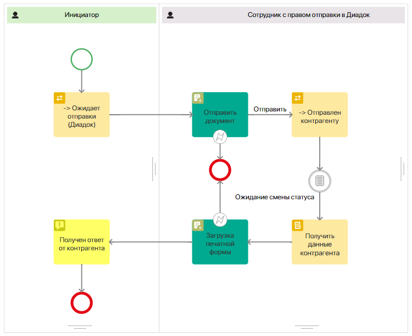Click the person icon in 'Инициатор' lane header

[x=15, y=15]
